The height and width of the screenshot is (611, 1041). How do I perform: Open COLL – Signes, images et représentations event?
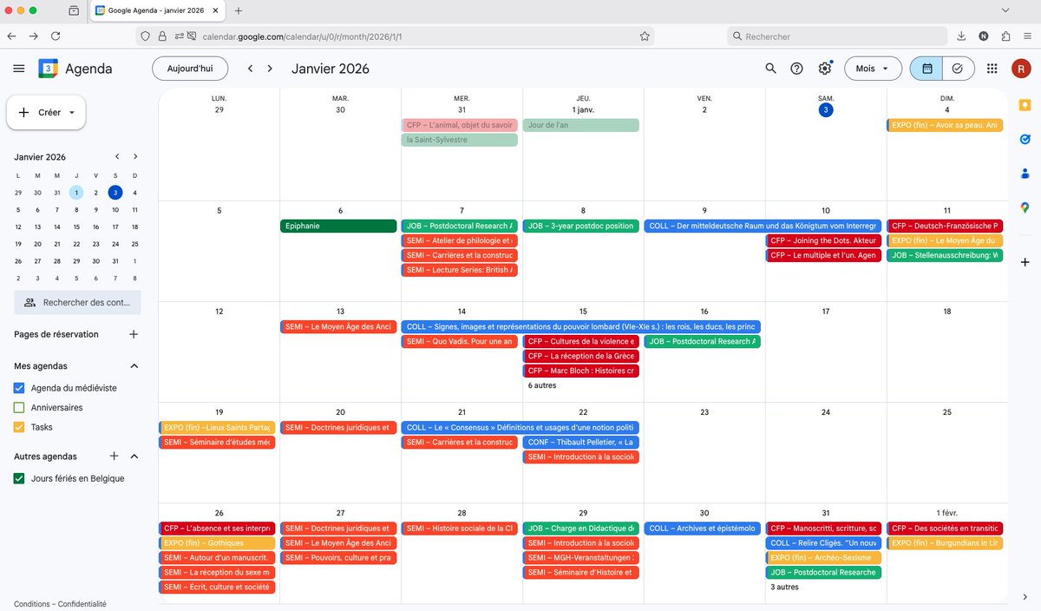coord(581,327)
